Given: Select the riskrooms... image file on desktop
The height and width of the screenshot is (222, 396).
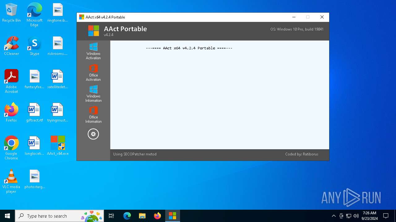Looking at the screenshot, I should click(58, 46).
